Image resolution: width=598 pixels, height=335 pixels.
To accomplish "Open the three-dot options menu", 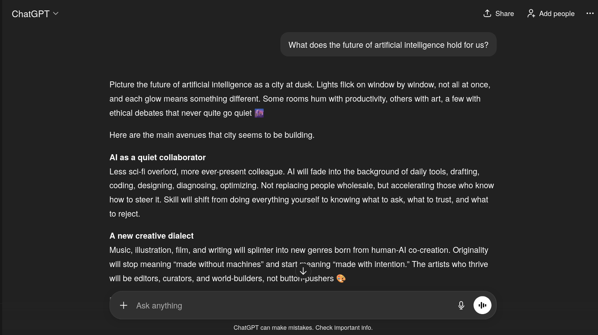I will (x=590, y=13).
